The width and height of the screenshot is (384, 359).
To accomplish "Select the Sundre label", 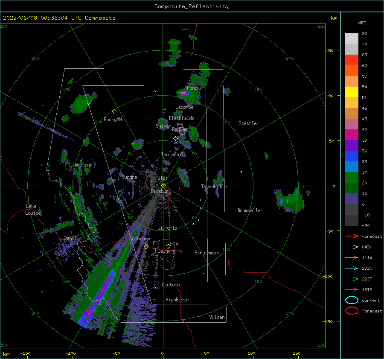I will 129,177.
